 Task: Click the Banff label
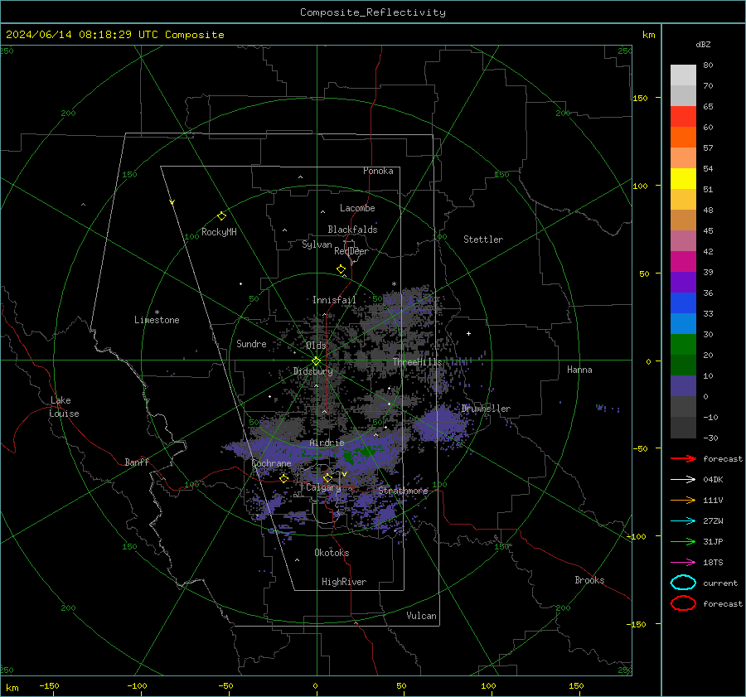[137, 462]
